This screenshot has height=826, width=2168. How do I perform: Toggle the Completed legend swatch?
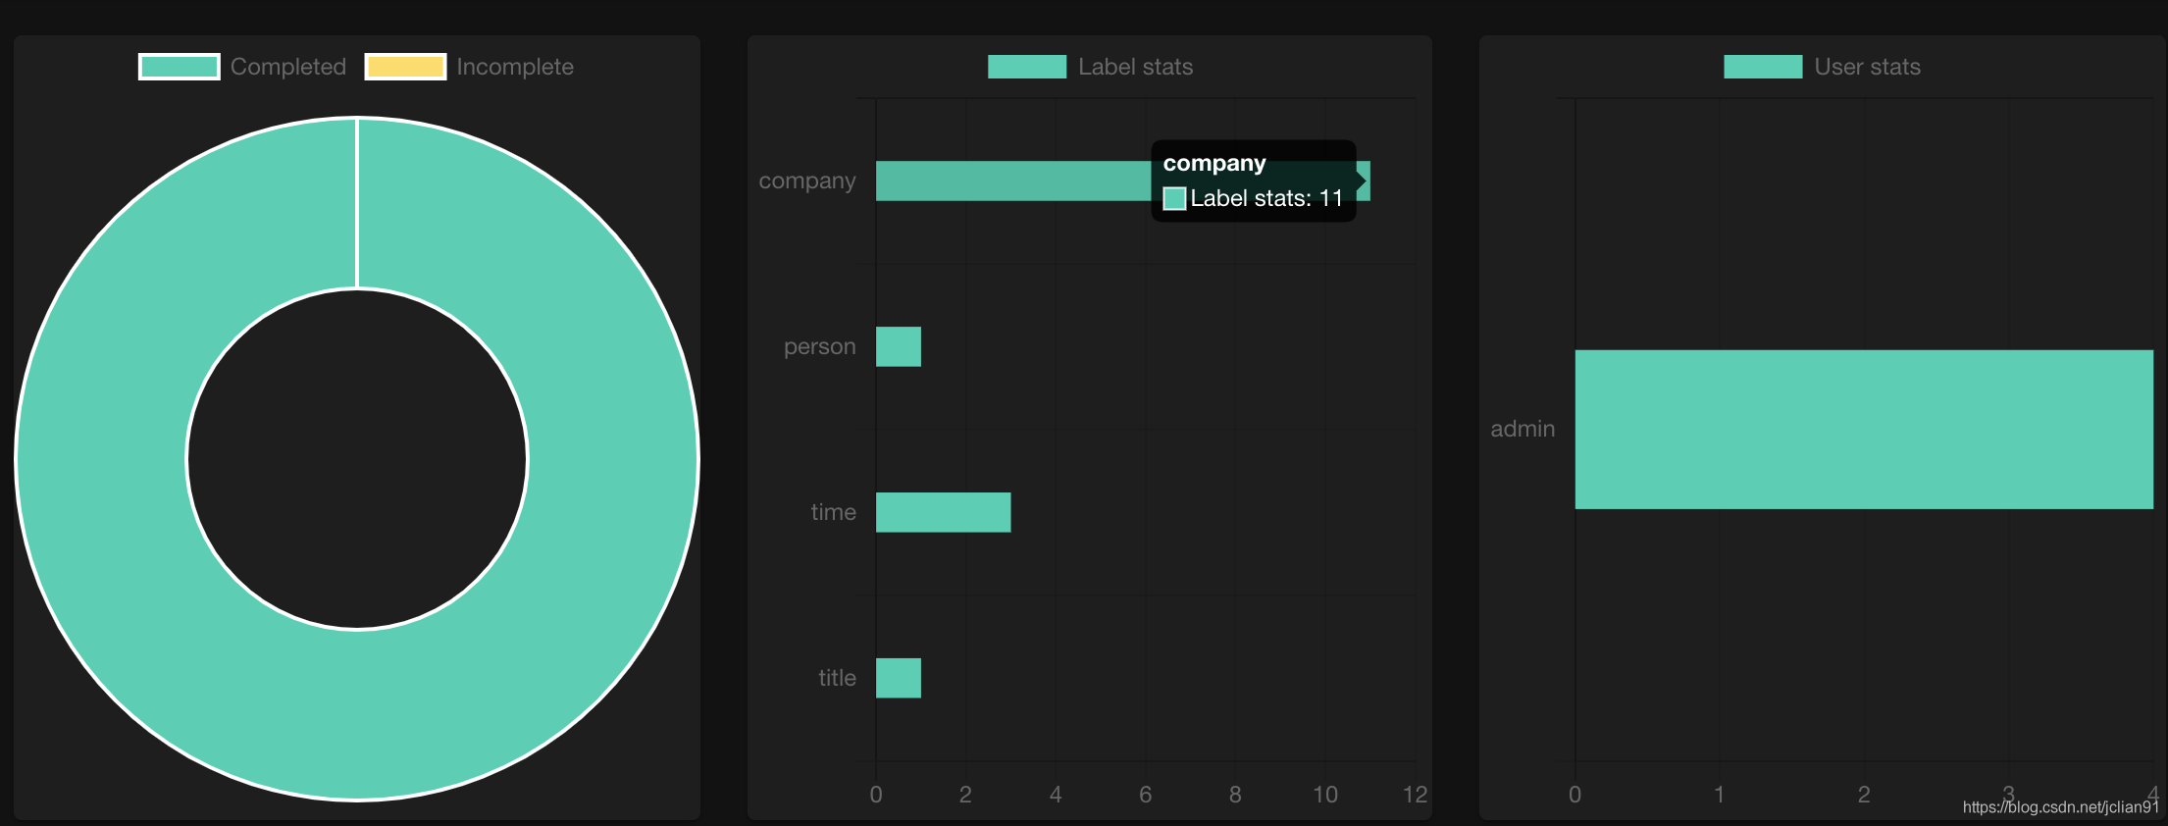pyautogui.click(x=180, y=67)
